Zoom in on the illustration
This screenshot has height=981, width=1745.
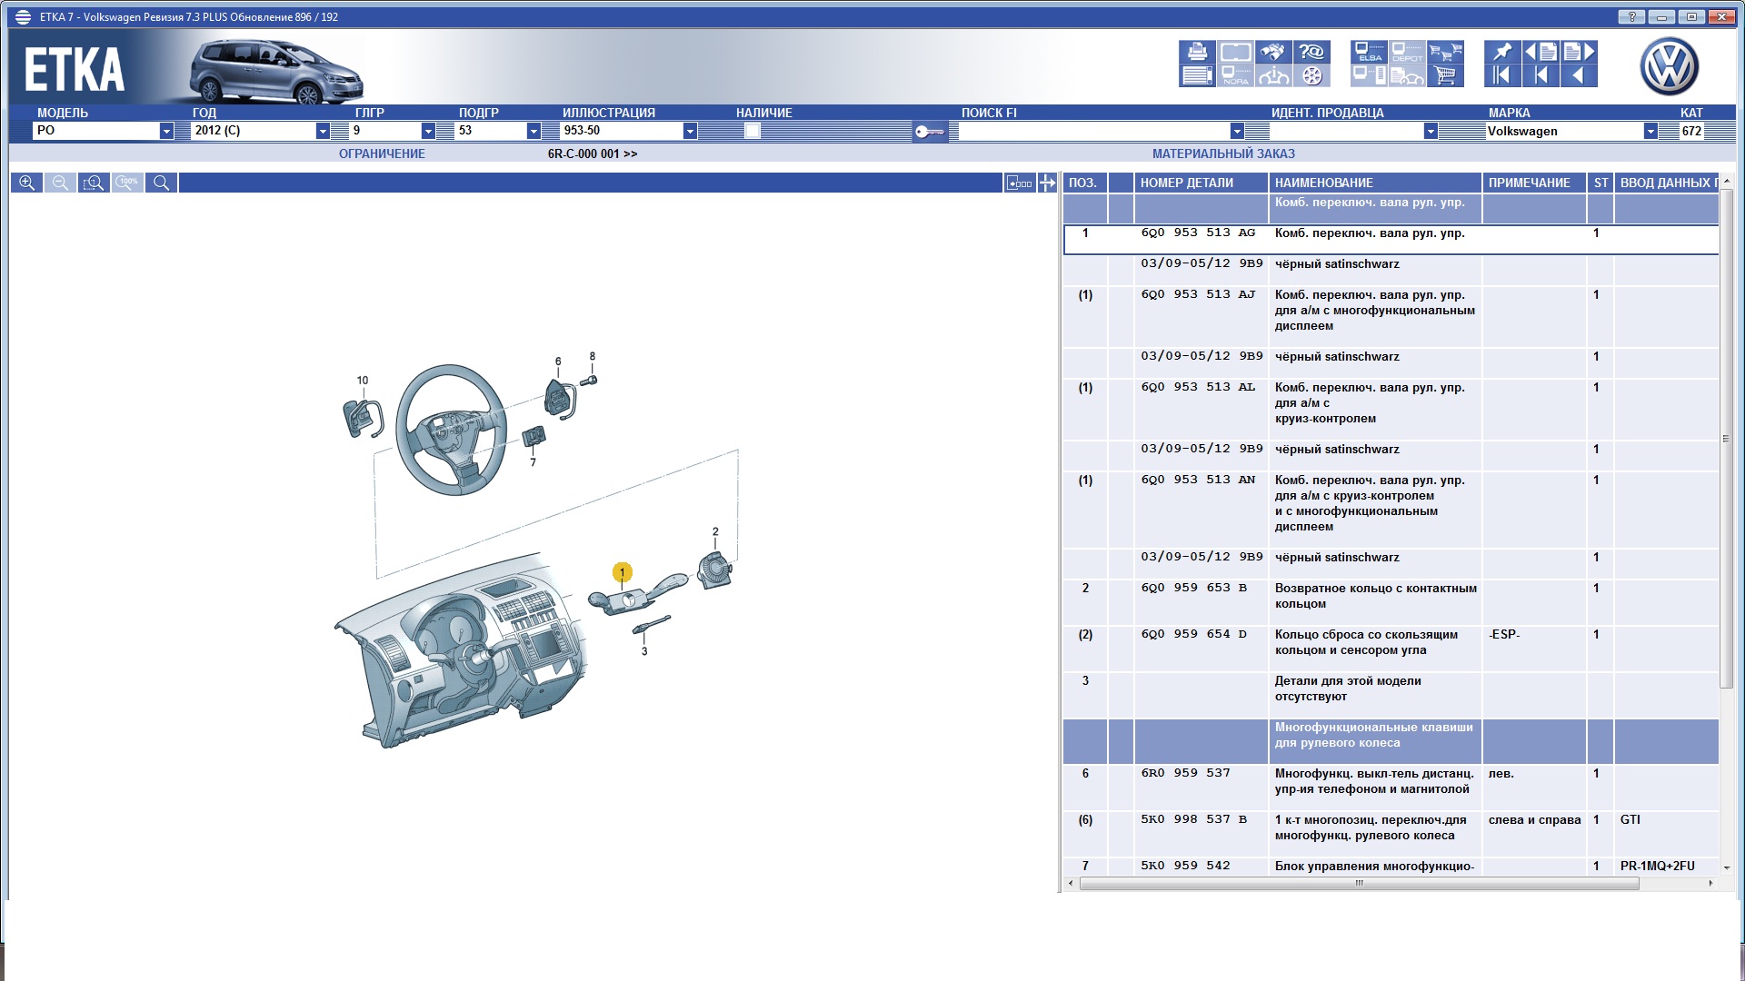pyautogui.click(x=26, y=183)
